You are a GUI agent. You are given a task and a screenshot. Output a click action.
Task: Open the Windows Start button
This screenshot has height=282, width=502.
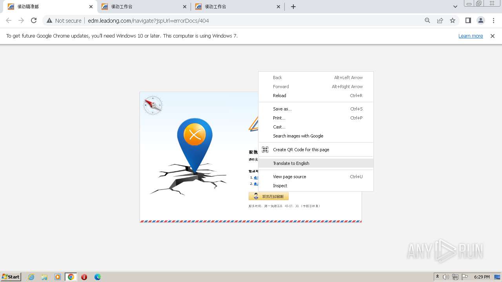[11, 277]
